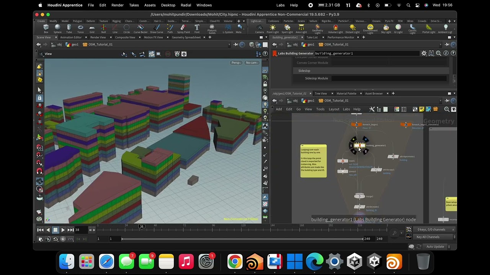
Task: Jump to first frame button
Action: 40,230
